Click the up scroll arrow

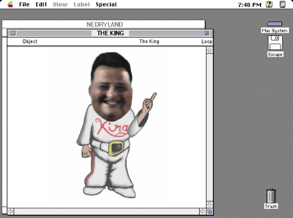click(x=209, y=50)
